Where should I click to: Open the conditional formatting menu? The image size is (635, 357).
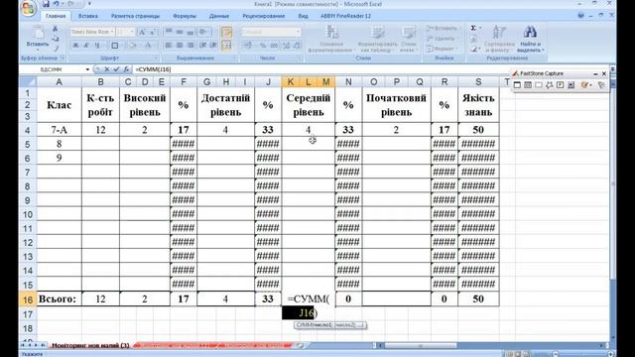pos(331,39)
